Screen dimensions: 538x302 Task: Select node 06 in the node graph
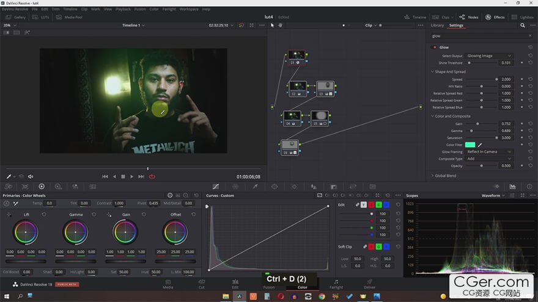point(289,146)
